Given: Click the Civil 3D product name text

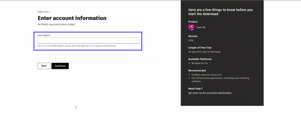Looking at the screenshot, I should 201,27.
